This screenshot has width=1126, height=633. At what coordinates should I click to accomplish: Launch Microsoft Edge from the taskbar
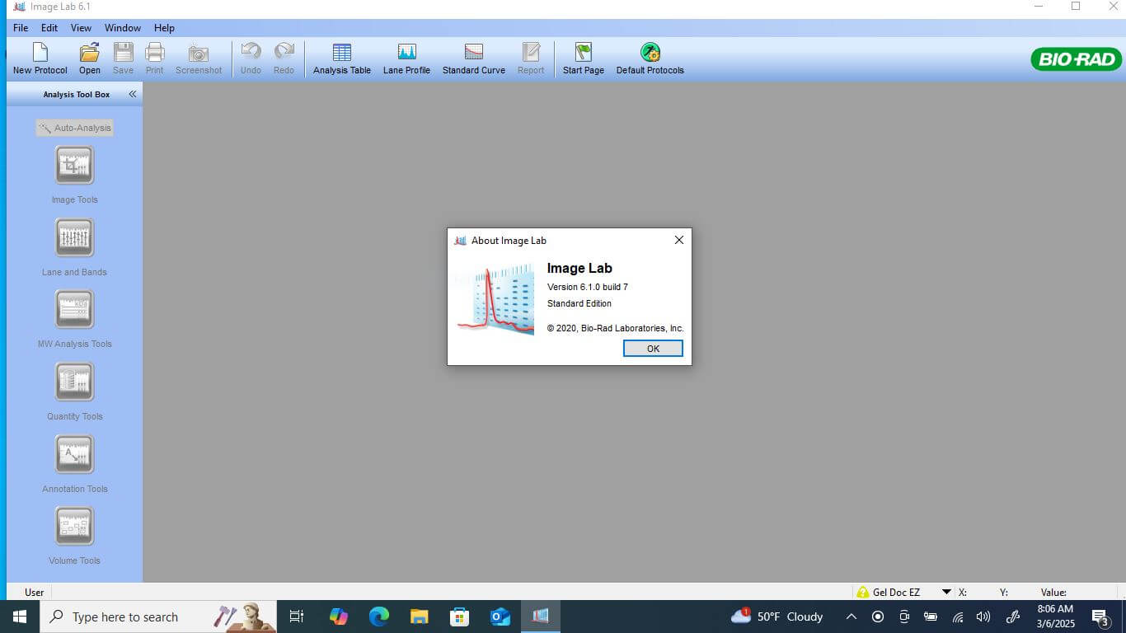[x=378, y=617]
